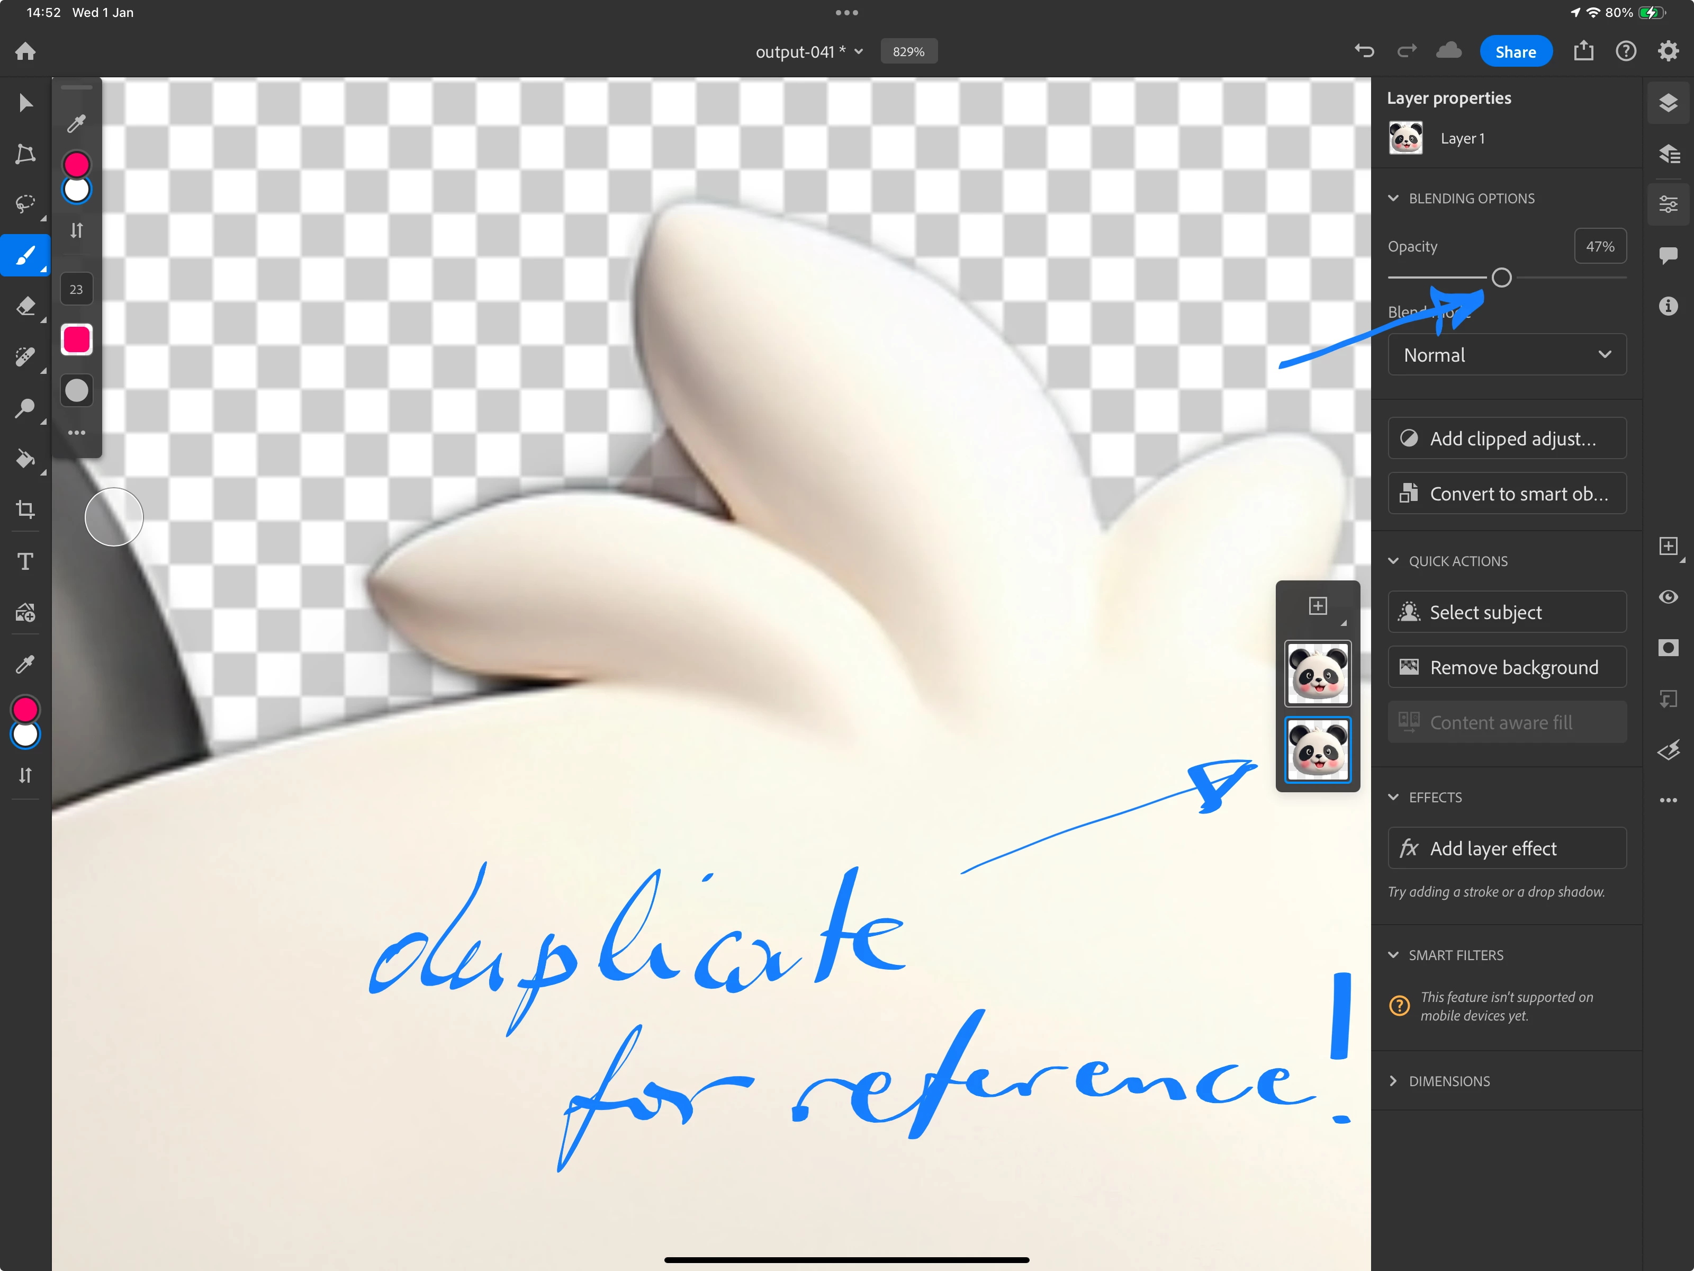Click Remove background button
This screenshot has height=1271, width=1694.
pyautogui.click(x=1507, y=667)
